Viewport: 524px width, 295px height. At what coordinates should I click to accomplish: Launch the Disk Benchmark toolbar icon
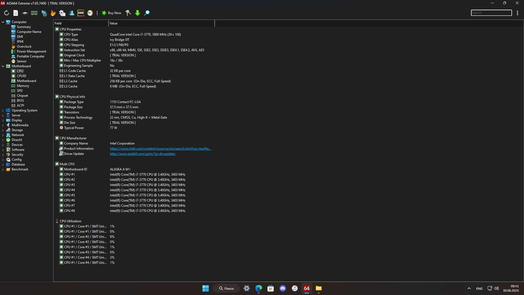(25, 13)
